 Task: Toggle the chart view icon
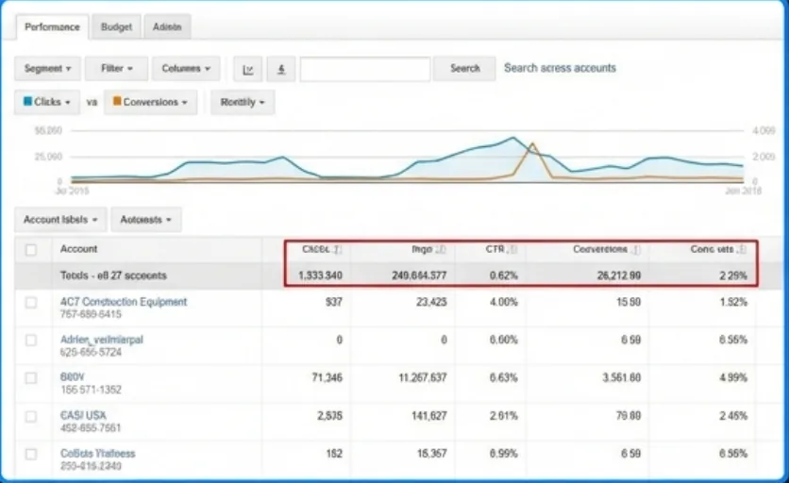coord(248,69)
